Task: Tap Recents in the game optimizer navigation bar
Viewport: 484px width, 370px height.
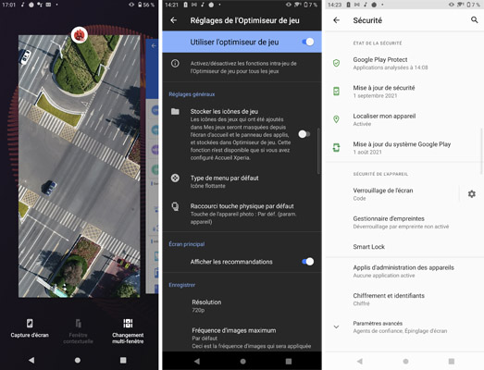Action: (289, 361)
